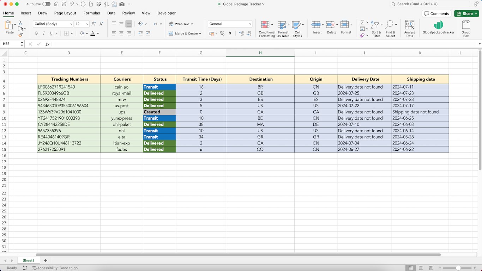The width and height of the screenshot is (482, 271).
Task: Click the Home house icon in title bar
Action: [56, 4]
